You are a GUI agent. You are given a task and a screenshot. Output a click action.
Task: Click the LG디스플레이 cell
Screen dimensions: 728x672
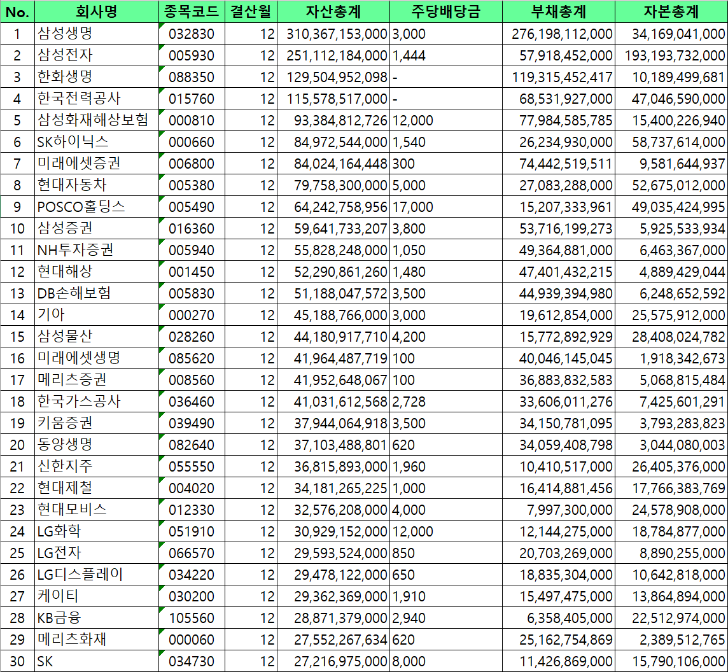click(x=97, y=575)
